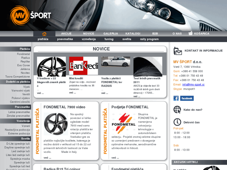The image size is (227, 170).
Task: Open the Dayline sprednje luči link
Action: point(17,148)
